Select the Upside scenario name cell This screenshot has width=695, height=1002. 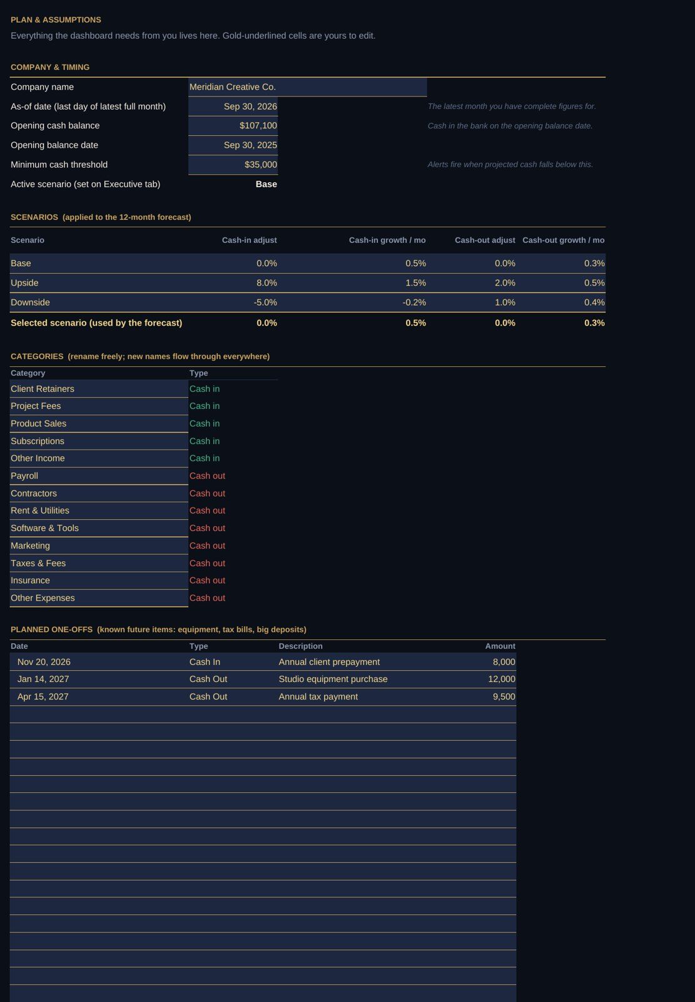(x=99, y=283)
